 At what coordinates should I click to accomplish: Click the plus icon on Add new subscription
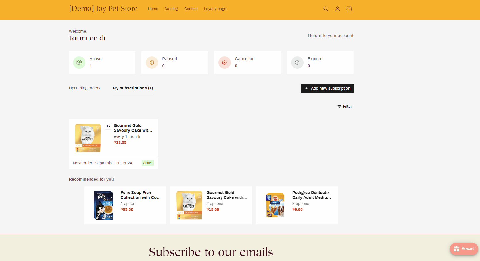306,88
